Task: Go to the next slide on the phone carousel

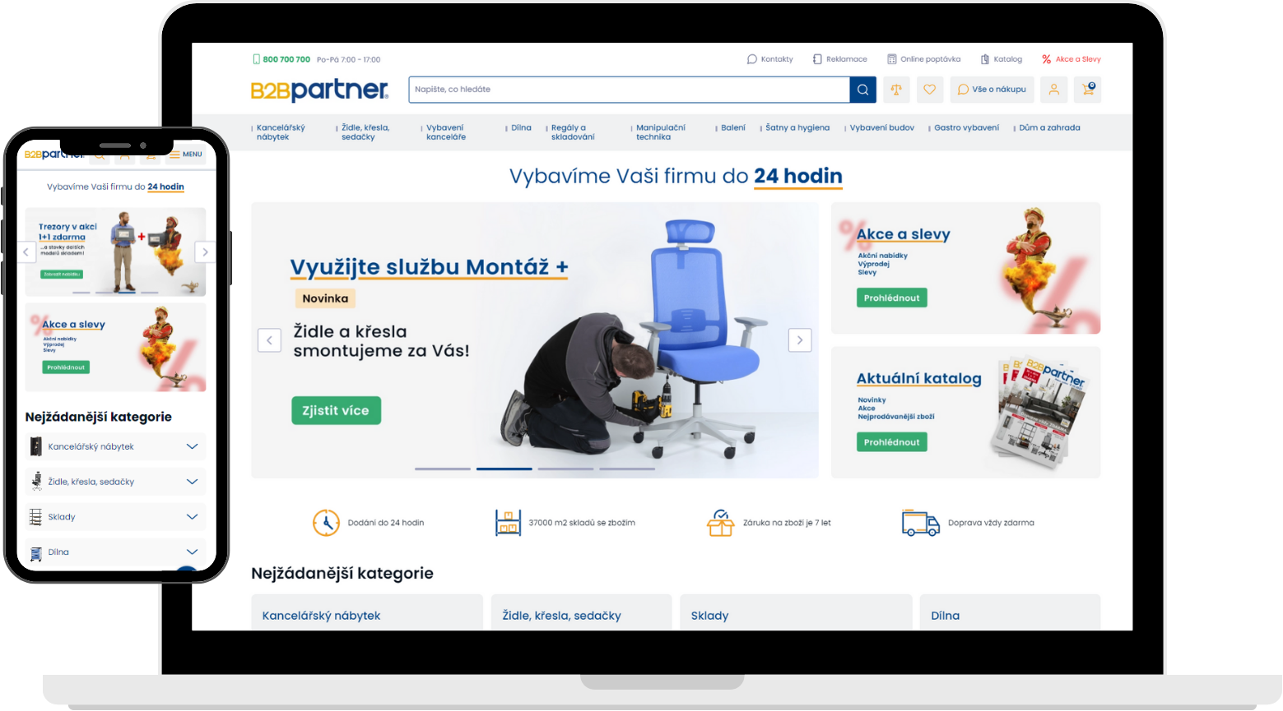Action: pyautogui.click(x=205, y=252)
